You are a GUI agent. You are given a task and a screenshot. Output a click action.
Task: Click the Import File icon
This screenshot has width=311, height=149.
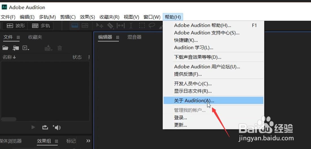(x=16, y=48)
